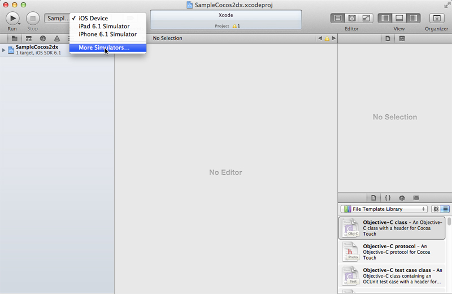The width and height of the screenshot is (452, 294).
Task: Click the library list scrollbar
Action: click(x=449, y=222)
